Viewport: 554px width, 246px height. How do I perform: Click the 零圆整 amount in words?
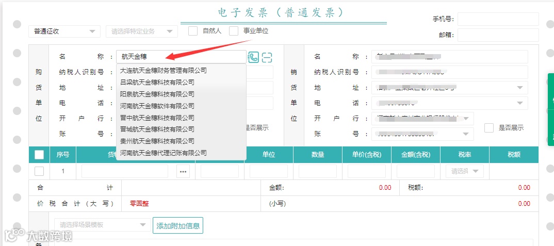click(139, 204)
